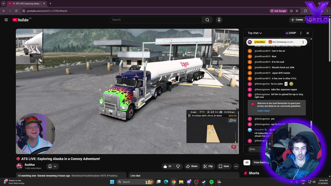The image size is (331, 186).
Task: Reload the page in the browser
Action: (16, 11)
